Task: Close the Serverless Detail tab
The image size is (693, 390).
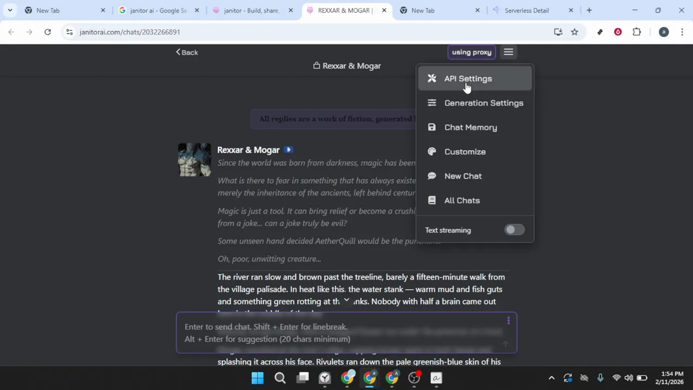Action: [x=571, y=10]
